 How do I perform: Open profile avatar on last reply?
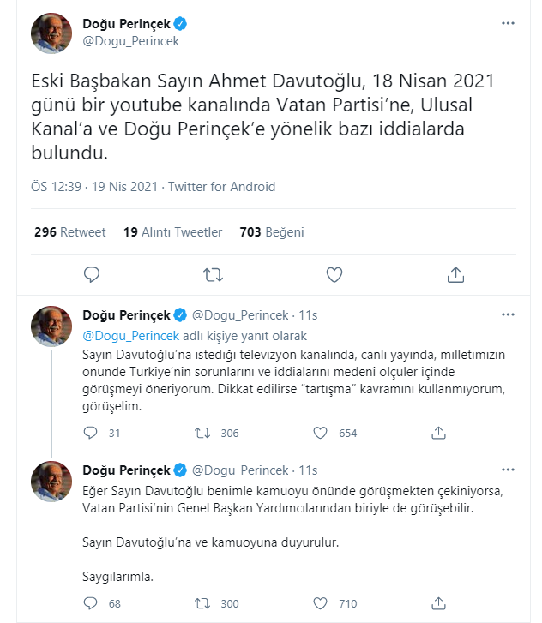coord(51,481)
